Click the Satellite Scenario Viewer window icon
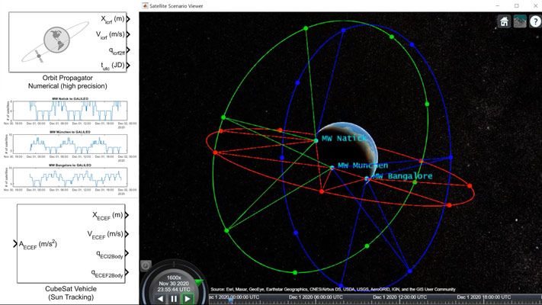 (146, 5)
